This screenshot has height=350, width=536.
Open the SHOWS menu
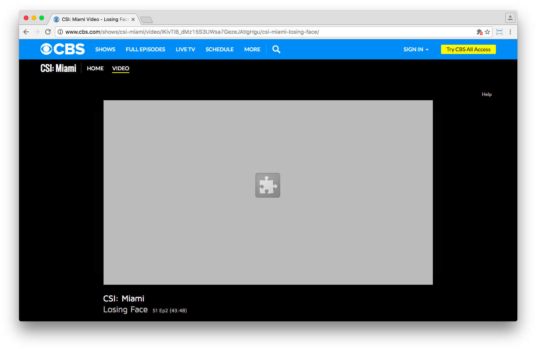click(105, 49)
